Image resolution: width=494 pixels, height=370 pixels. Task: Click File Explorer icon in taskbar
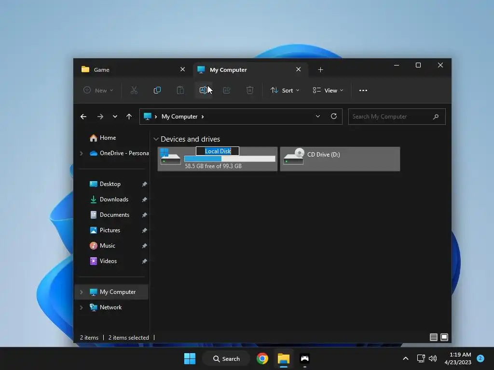(x=284, y=358)
